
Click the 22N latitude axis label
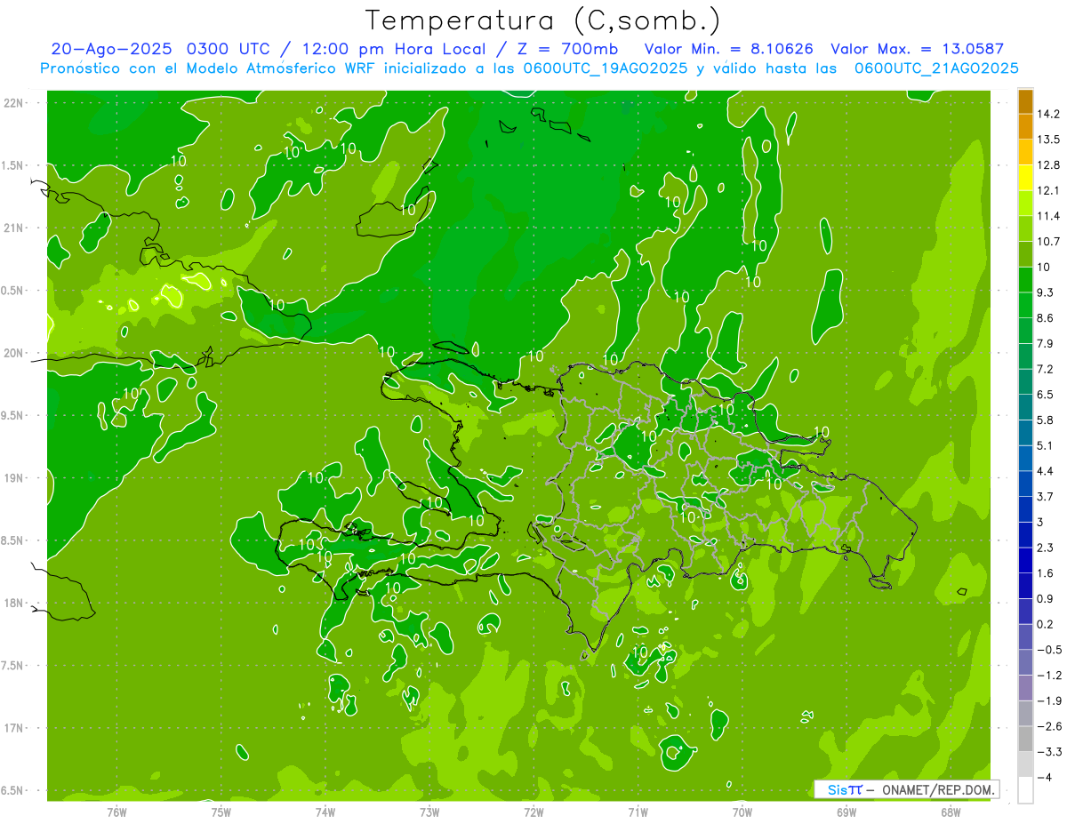tap(15, 103)
